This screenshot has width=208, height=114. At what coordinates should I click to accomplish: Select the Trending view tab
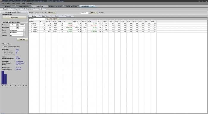click(68, 16)
